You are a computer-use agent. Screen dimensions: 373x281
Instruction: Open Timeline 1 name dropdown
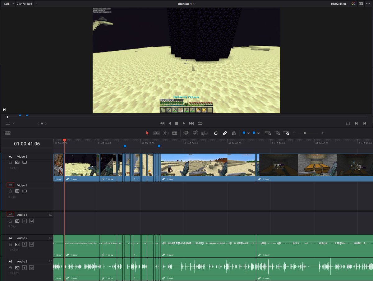186,4
